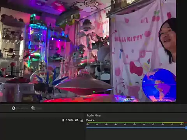Click the webcam preview canvas

88,51
